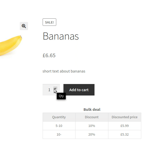Click the SALE! badge

49,22
